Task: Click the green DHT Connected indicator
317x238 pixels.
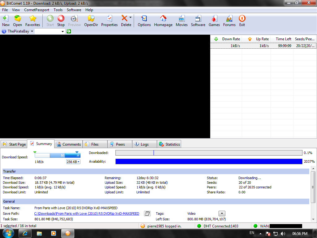Action: [199, 226]
